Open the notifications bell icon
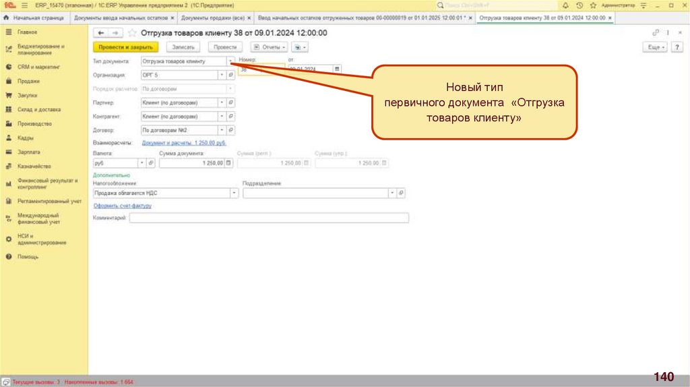Screen dimensions: 690x387 coord(565,5)
